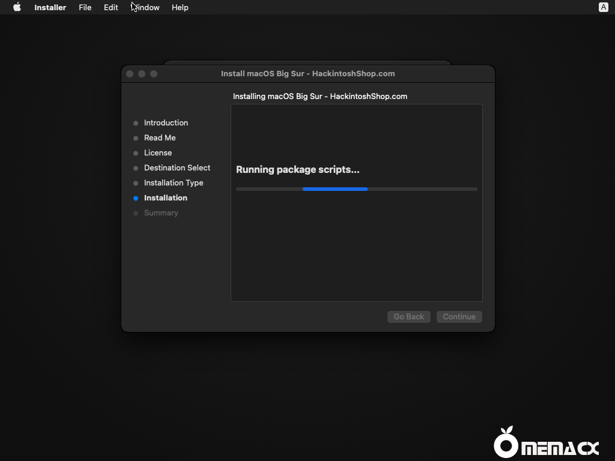Select the Installation Type step
This screenshot has height=461, width=615.
point(174,182)
